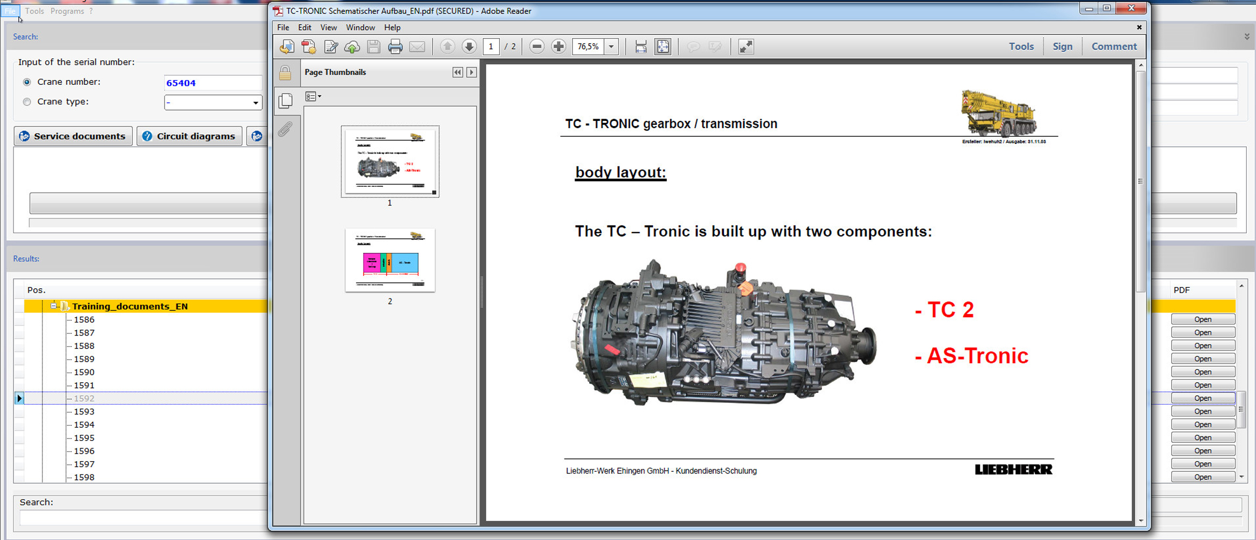This screenshot has height=540, width=1256.
Task: Click the zoom out minus icon
Action: click(536, 47)
